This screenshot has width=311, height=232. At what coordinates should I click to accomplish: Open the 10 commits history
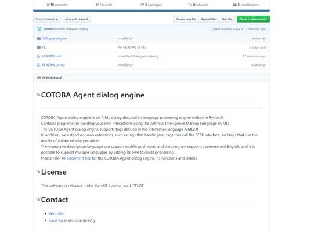[57, 5]
